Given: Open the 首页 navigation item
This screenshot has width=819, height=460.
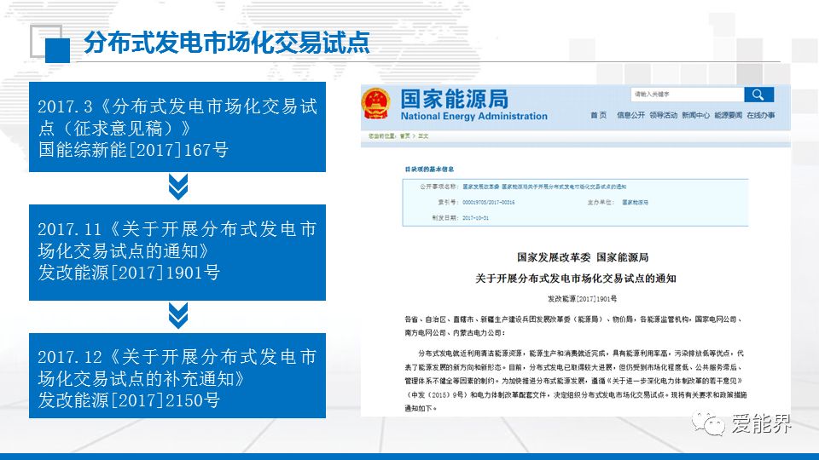Looking at the screenshot, I should 598,115.
